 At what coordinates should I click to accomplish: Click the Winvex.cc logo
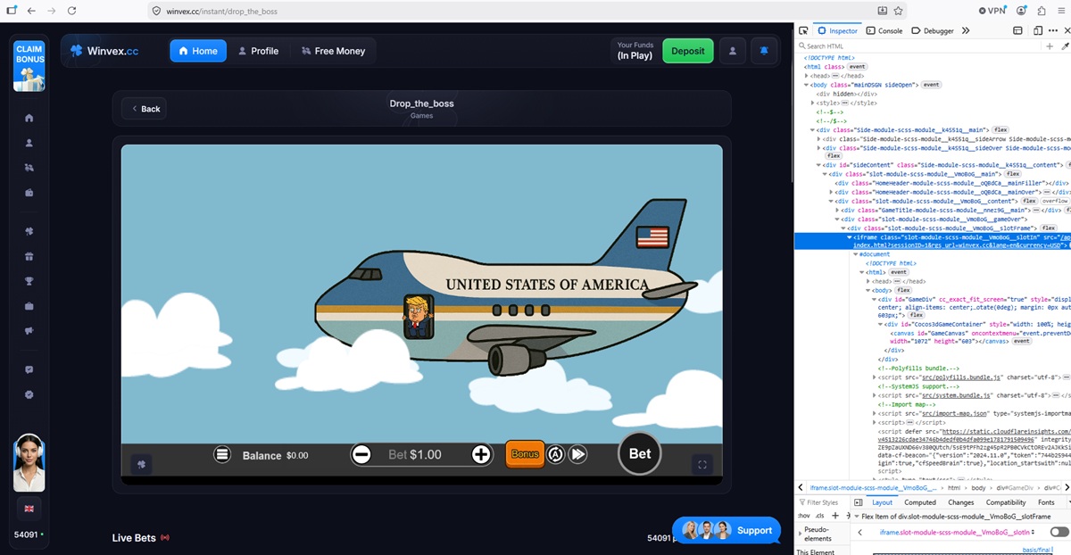[x=104, y=51]
